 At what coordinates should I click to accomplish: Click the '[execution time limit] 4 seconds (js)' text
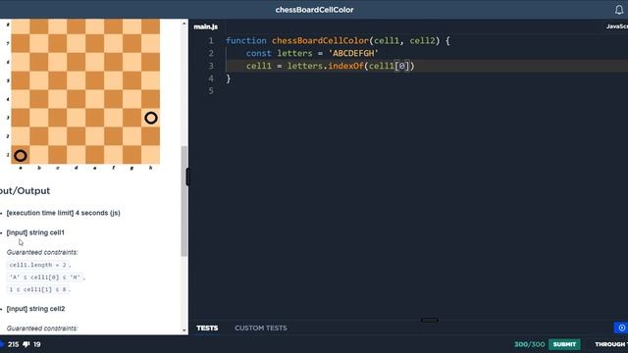coord(63,213)
